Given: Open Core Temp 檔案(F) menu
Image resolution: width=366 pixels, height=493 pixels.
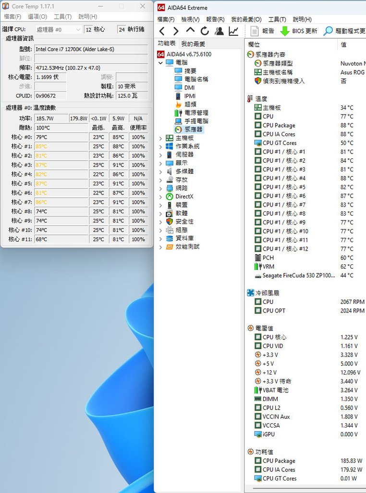Looking at the screenshot, I should [x=12, y=17].
